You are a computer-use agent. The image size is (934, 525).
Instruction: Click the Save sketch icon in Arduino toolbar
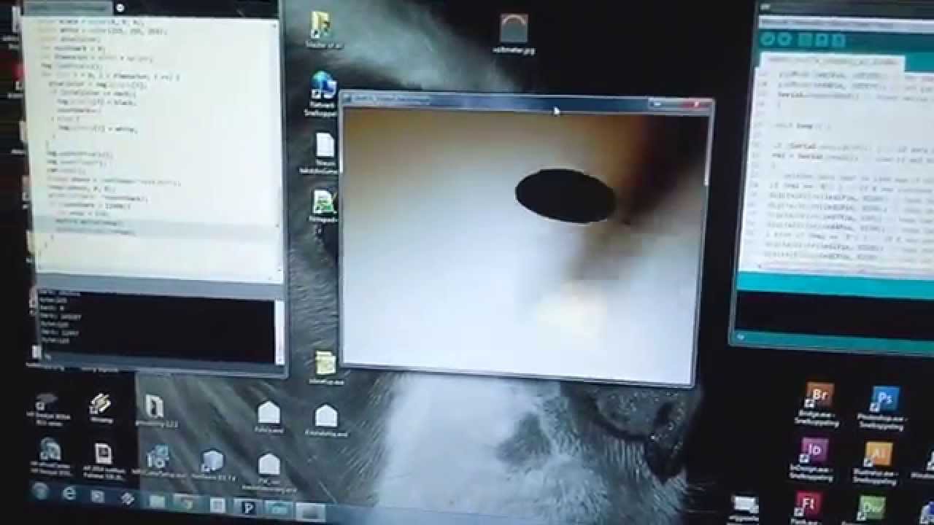(x=838, y=41)
